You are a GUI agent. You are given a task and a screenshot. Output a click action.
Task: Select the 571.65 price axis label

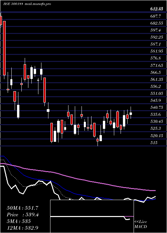click(157, 65)
